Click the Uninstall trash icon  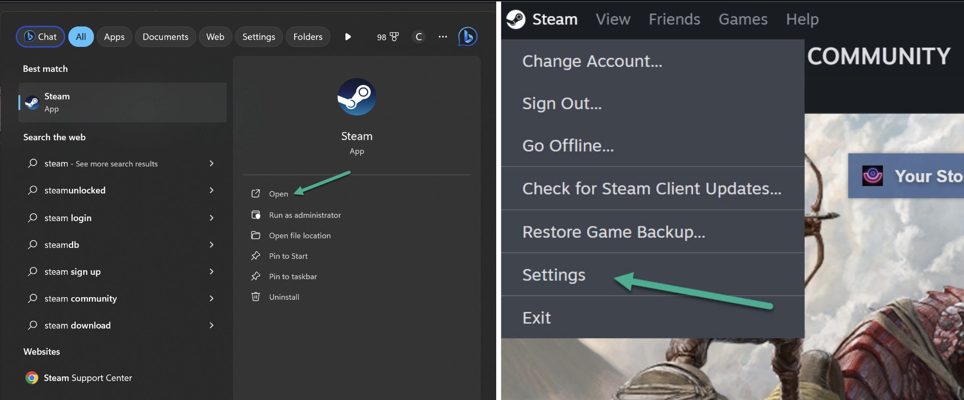click(255, 297)
